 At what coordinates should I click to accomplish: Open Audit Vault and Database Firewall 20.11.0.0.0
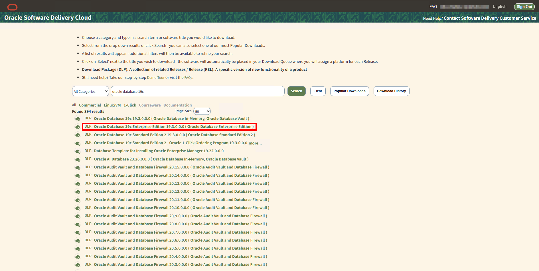point(182,200)
